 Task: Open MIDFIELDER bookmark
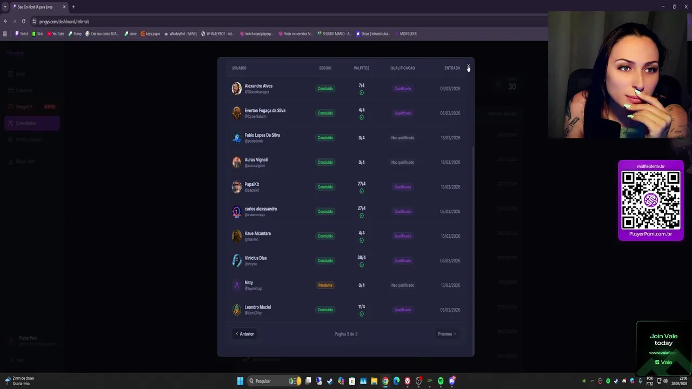click(x=405, y=33)
